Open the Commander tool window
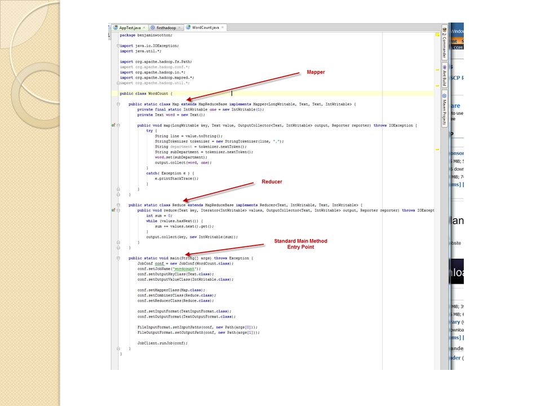This screenshot has height=406, width=541. 445,42
